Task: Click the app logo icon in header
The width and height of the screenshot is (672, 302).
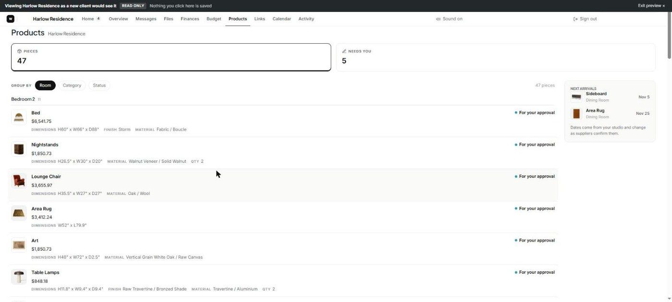Action: pos(11,19)
